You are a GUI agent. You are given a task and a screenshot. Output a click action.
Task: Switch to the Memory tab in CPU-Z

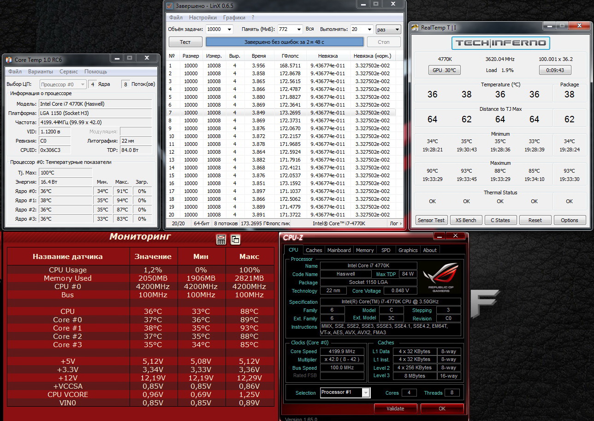[x=365, y=250]
